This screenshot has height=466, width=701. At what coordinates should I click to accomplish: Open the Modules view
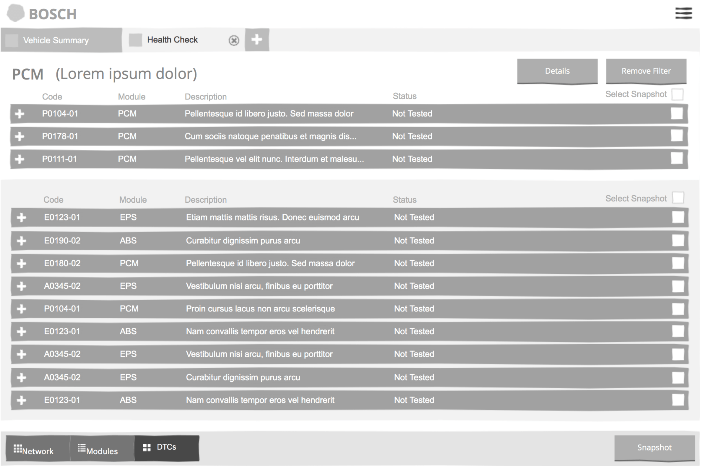[102, 448]
